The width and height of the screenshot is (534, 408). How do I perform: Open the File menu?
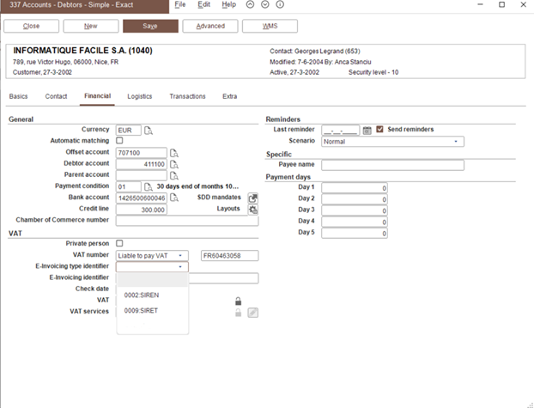tap(179, 4)
